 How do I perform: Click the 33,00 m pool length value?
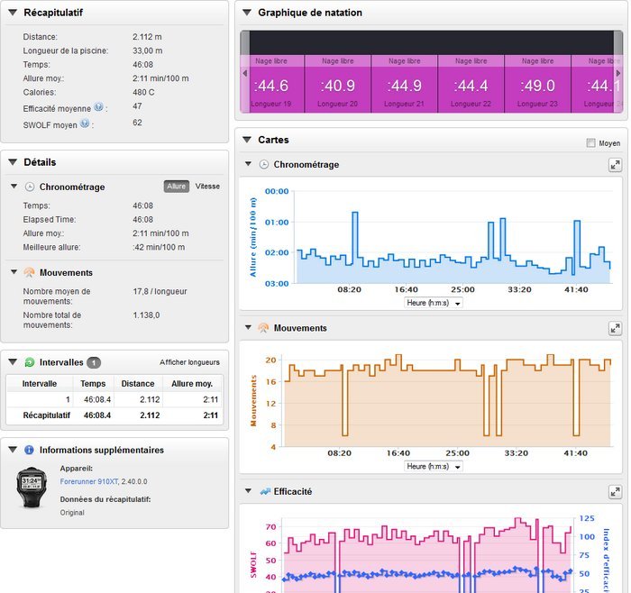click(147, 50)
